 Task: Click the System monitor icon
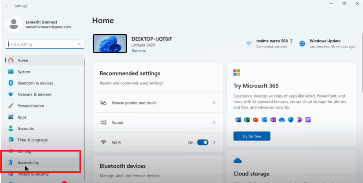[x=11, y=72]
